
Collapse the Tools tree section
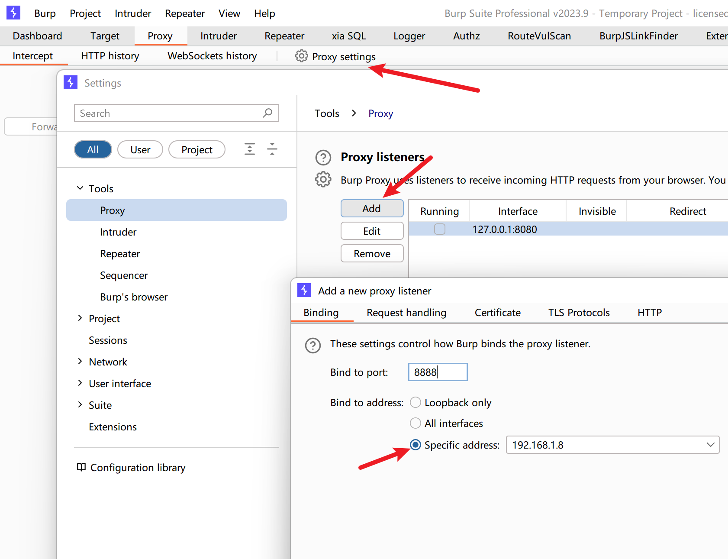pos(80,188)
